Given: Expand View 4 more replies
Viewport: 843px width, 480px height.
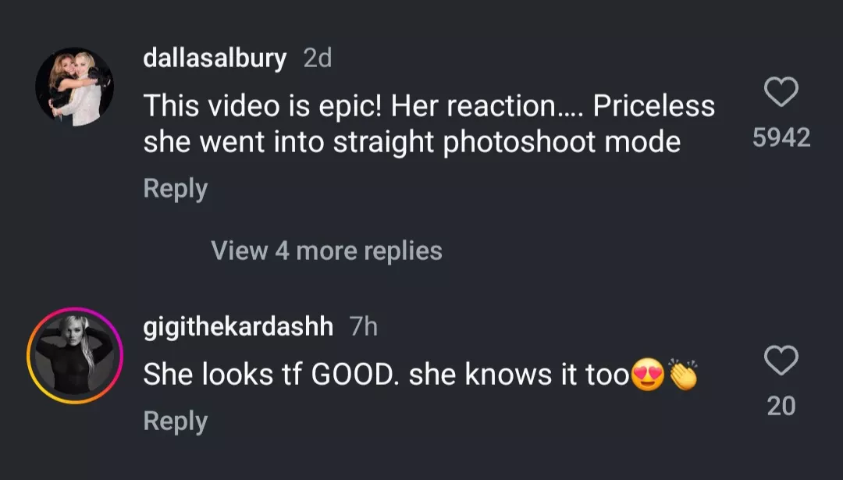Looking at the screenshot, I should (x=326, y=251).
